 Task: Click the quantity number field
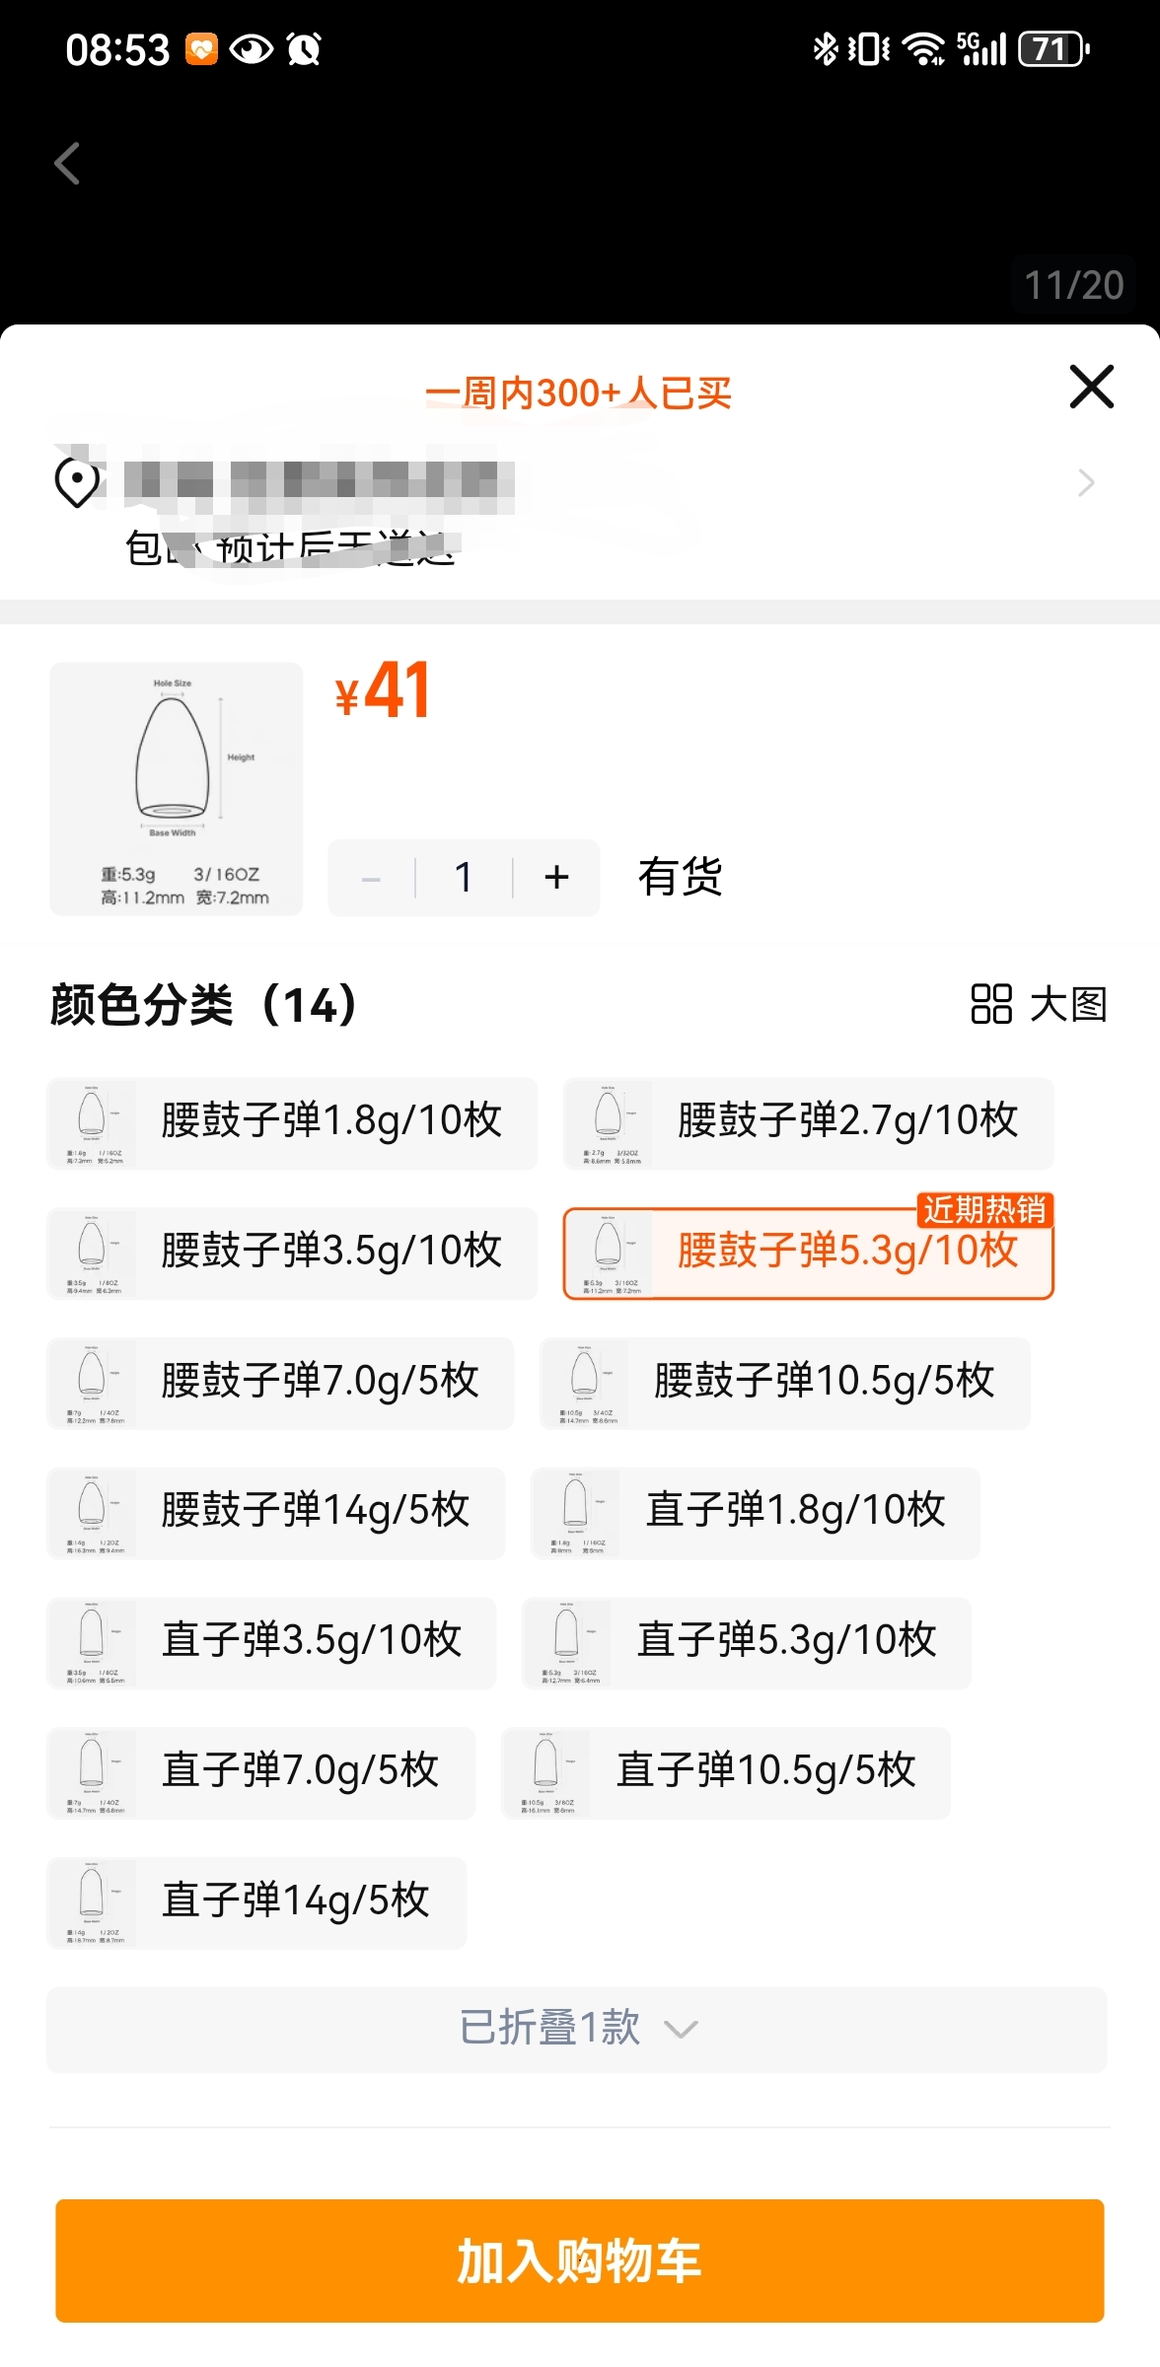[x=464, y=878]
